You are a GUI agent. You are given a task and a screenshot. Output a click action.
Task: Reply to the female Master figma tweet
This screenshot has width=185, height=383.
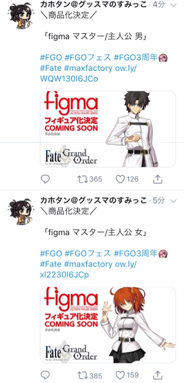tap(45, 375)
